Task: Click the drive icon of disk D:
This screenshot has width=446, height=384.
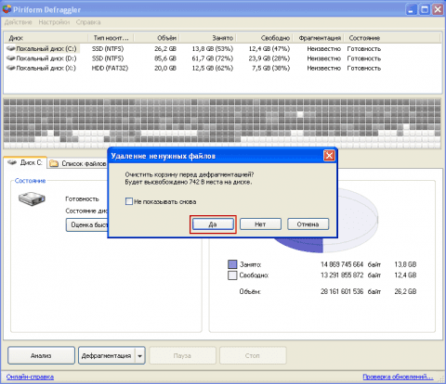Action: pyautogui.click(x=11, y=58)
